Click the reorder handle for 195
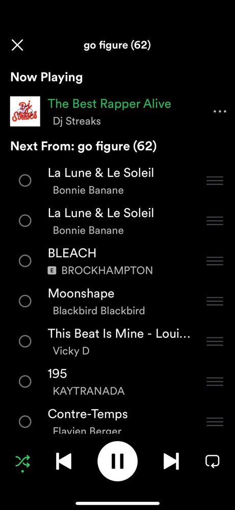Viewport: 235px width, 510px height. pos(215,382)
